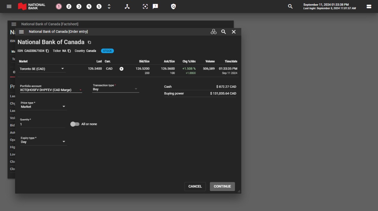
Task: Click the Quantity input field
Action: pyautogui.click(x=42, y=124)
